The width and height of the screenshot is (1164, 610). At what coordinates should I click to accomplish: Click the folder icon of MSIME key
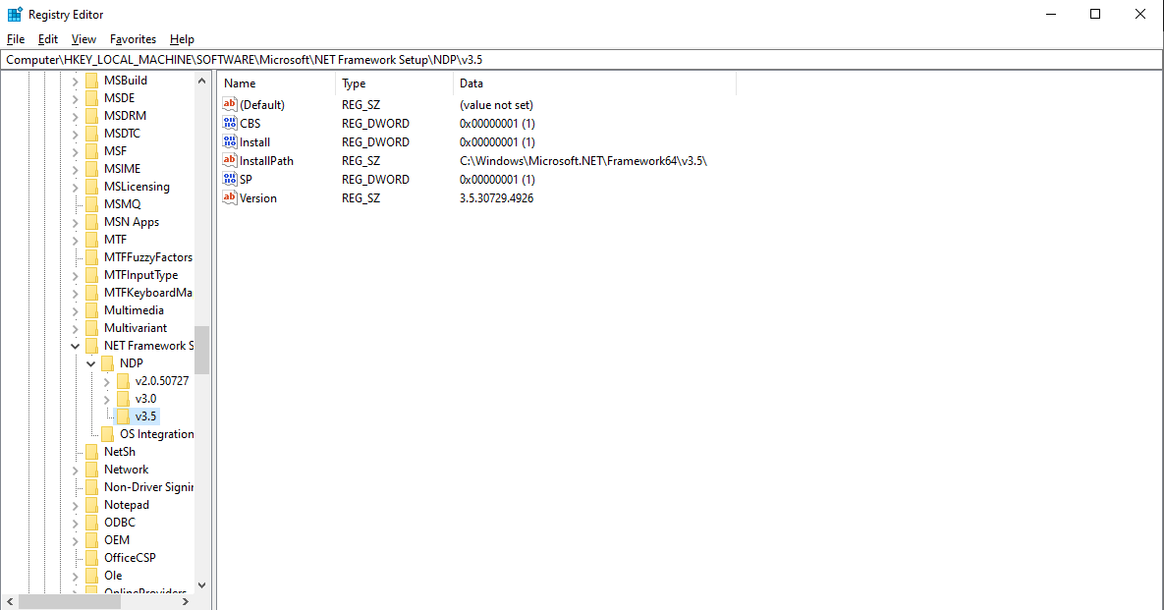pos(92,168)
